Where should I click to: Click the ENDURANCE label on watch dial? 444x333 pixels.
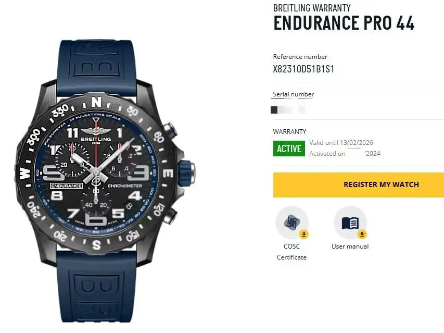(x=66, y=186)
